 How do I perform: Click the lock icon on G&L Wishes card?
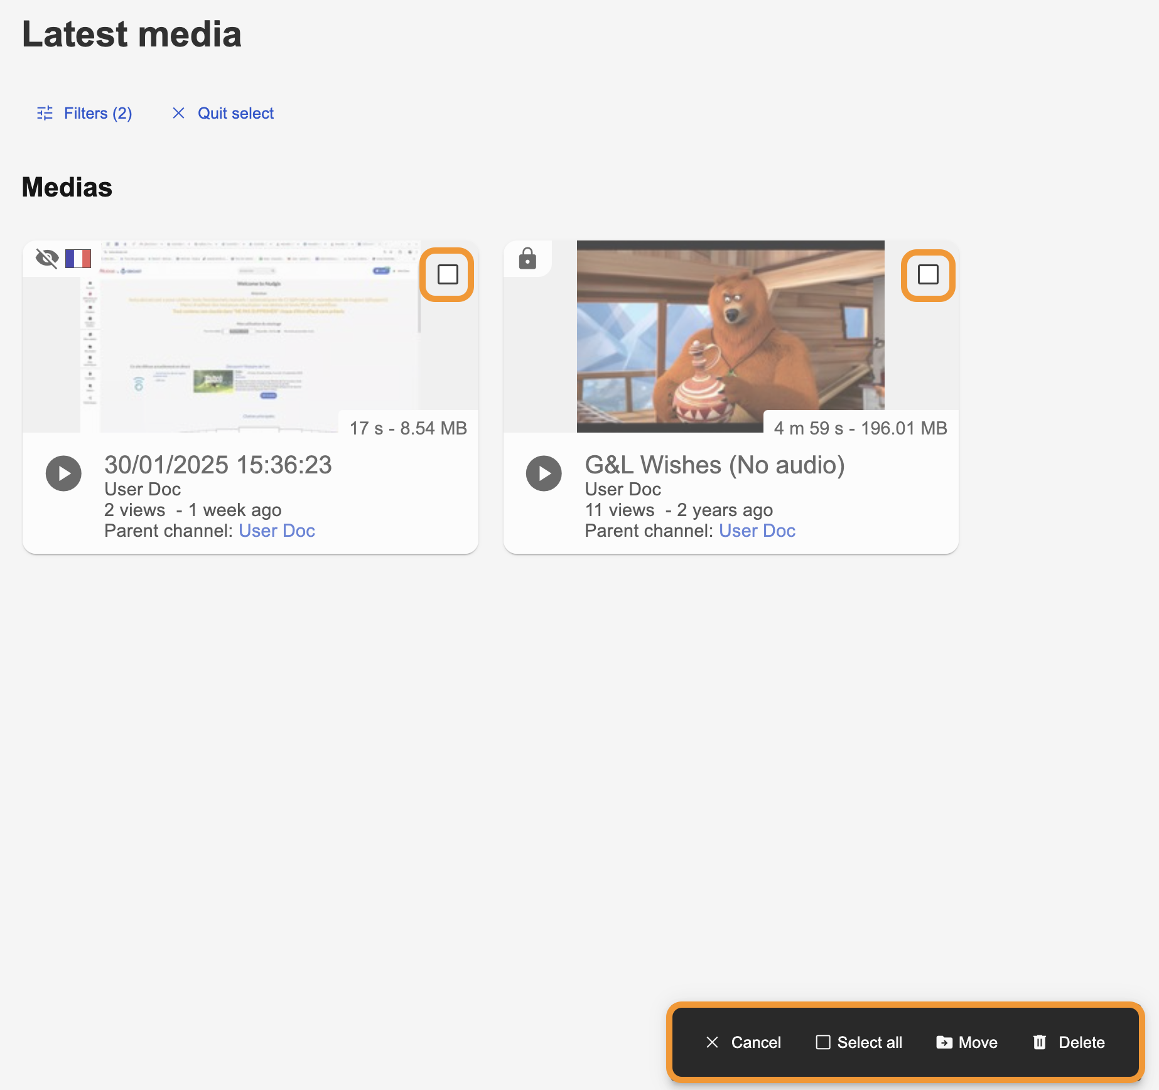pyautogui.click(x=527, y=258)
